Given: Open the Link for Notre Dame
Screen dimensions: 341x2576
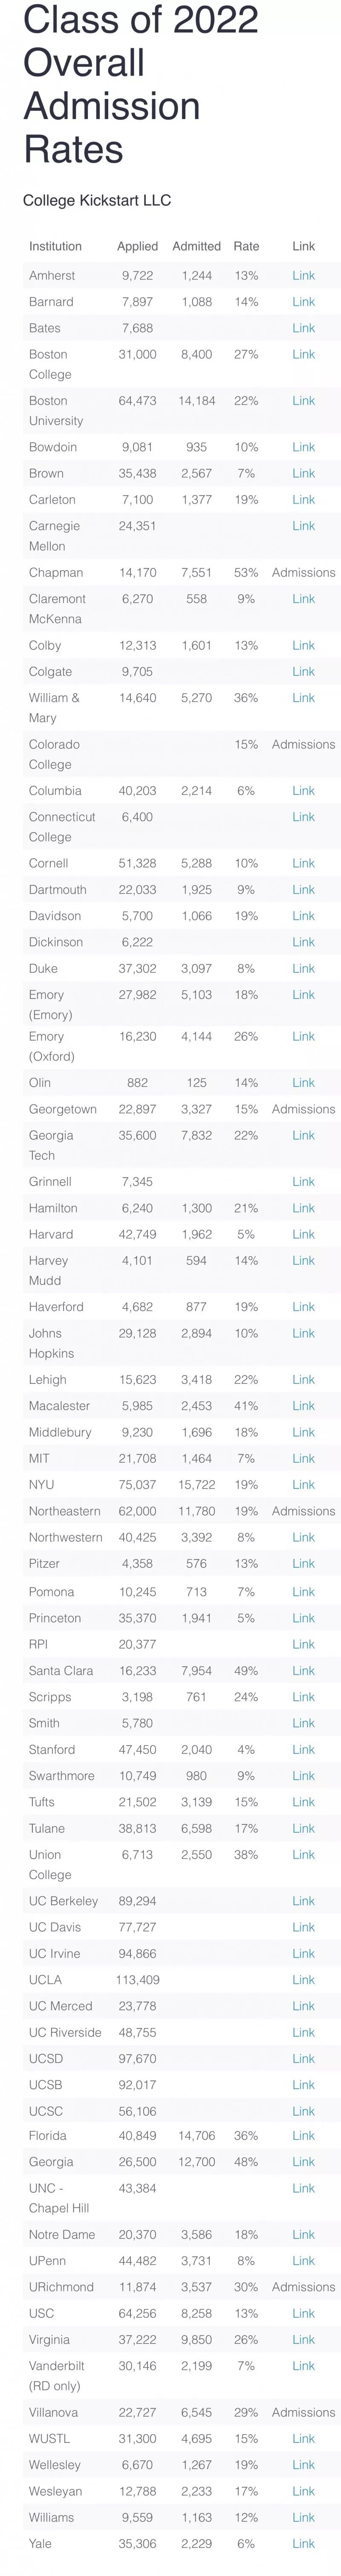Looking at the screenshot, I should click(303, 2234).
